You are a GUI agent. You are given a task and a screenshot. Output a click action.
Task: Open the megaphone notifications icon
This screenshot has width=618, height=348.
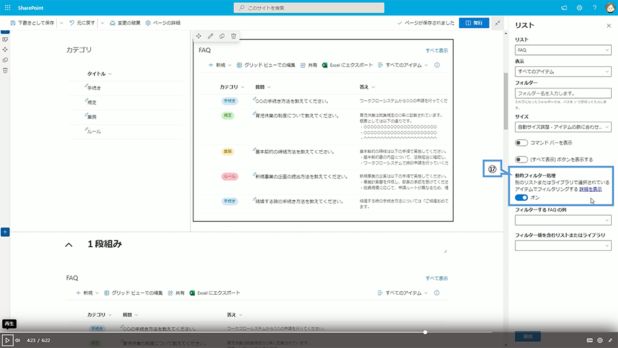click(564, 8)
